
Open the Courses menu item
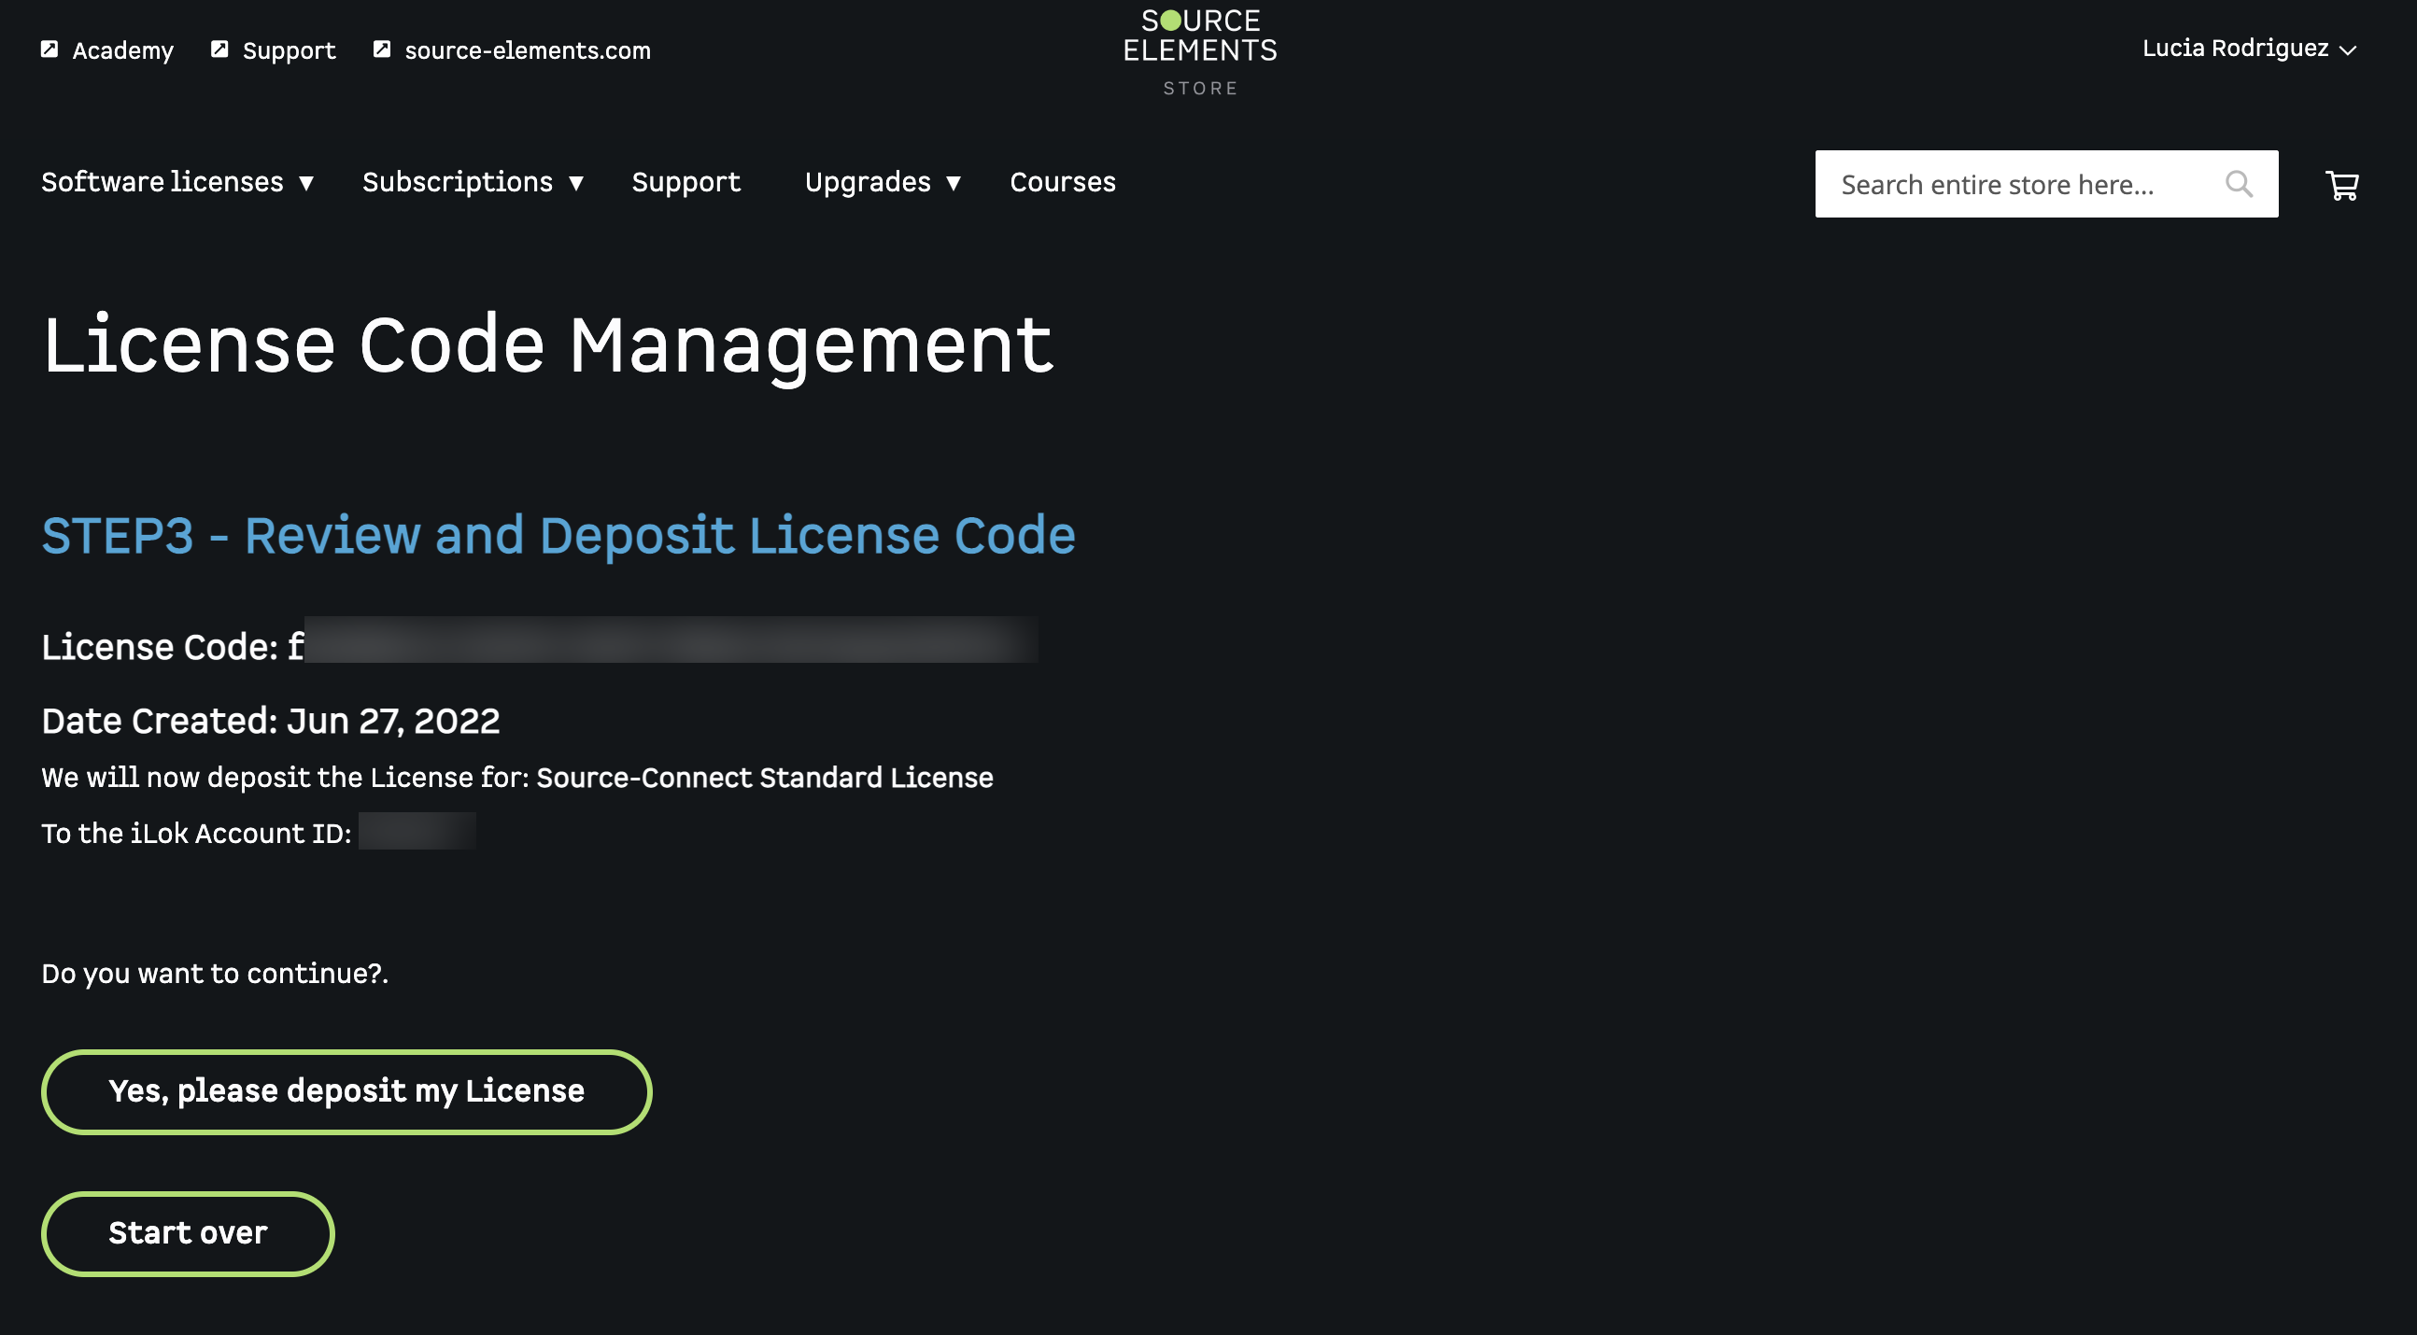click(x=1062, y=182)
